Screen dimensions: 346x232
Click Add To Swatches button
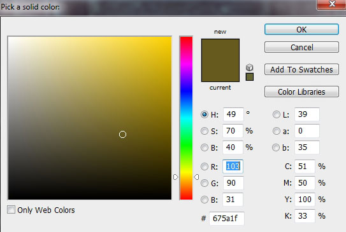point(301,69)
